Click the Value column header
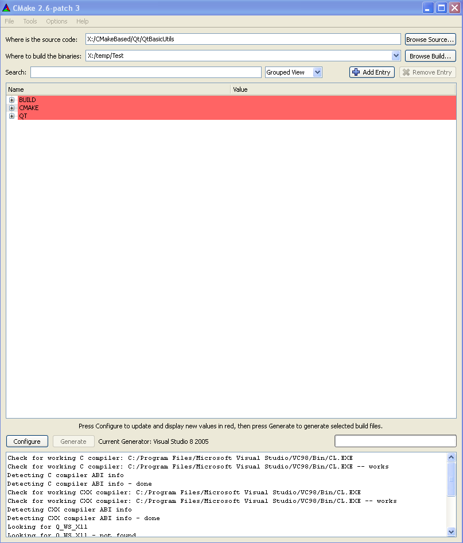The height and width of the screenshot is (543, 463). coord(343,89)
